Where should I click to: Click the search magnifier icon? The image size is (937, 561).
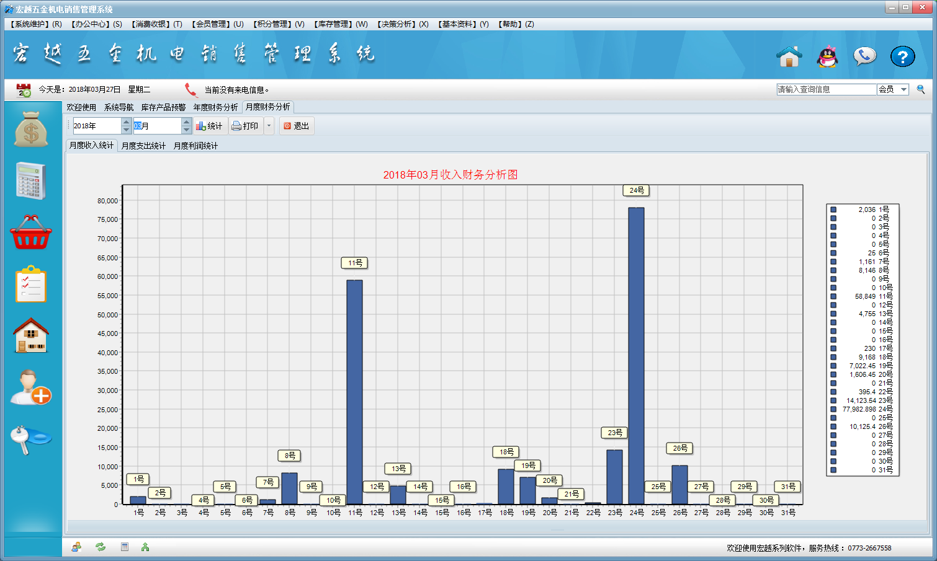(921, 89)
